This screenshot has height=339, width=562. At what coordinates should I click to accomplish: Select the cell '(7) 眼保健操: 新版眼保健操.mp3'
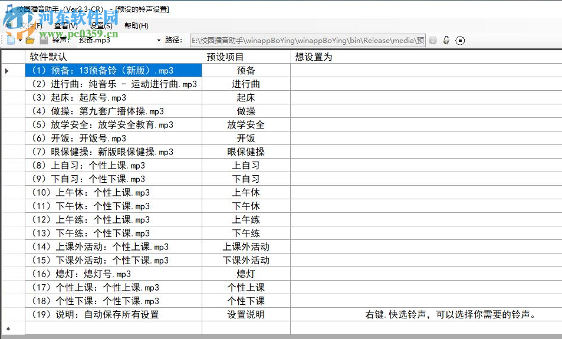pos(114,152)
